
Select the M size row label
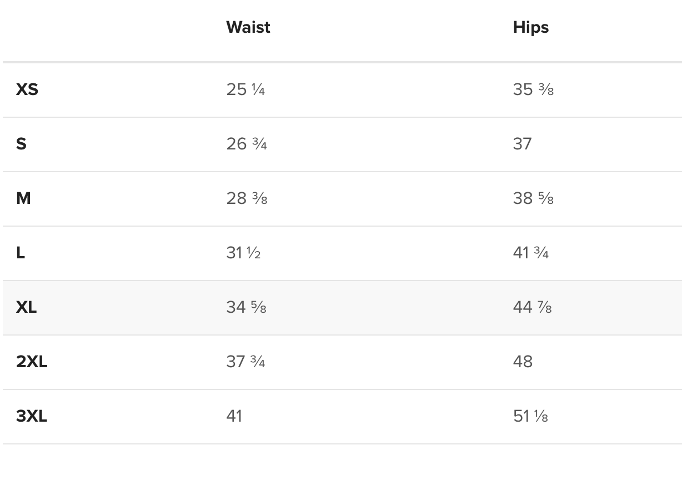pyautogui.click(x=23, y=198)
